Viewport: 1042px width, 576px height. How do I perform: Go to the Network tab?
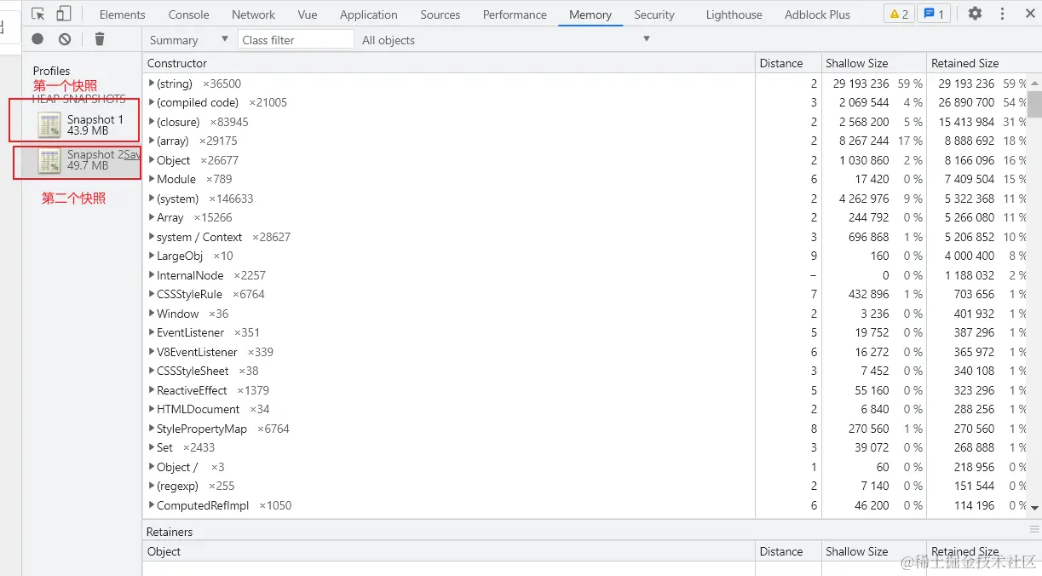point(253,14)
